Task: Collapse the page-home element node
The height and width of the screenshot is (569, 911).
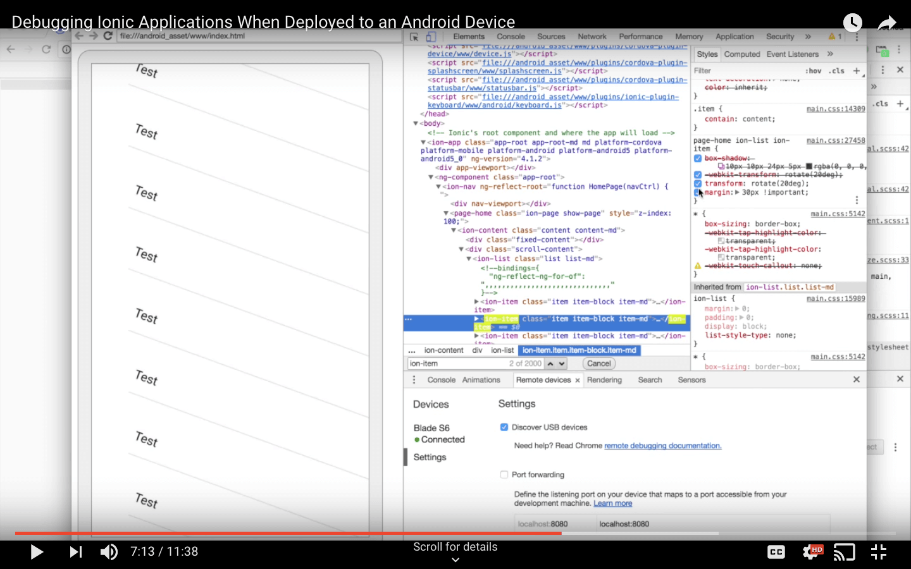Action: [x=446, y=214]
